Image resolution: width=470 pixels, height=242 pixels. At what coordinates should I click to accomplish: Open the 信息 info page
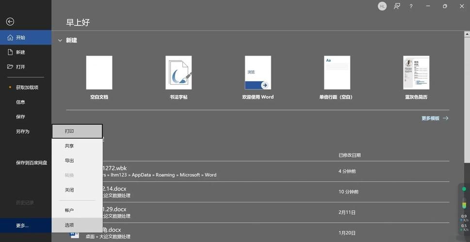26,102
